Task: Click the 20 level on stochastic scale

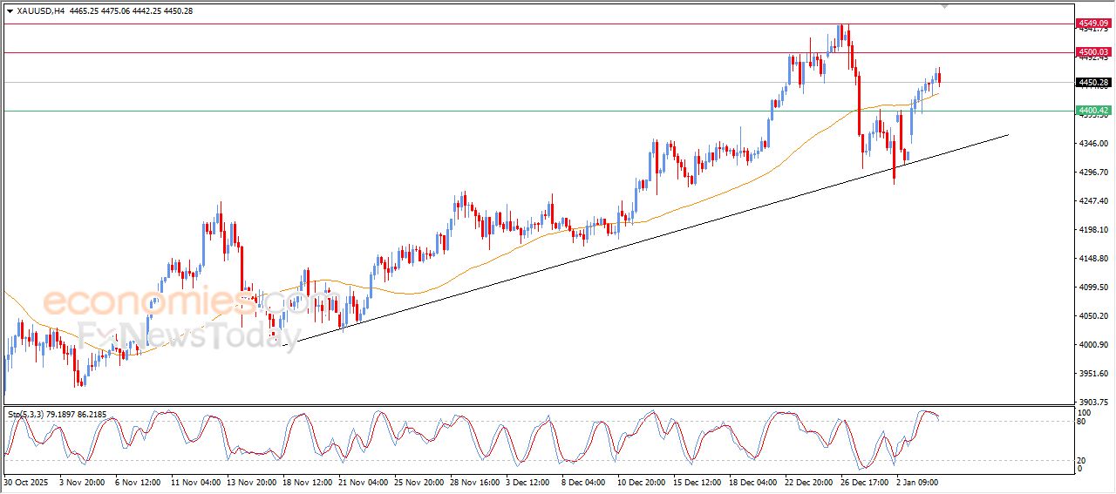Action: [1083, 460]
